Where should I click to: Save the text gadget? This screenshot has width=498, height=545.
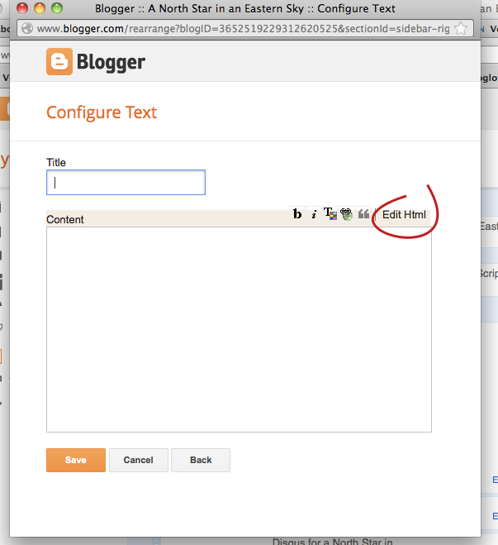(x=76, y=460)
